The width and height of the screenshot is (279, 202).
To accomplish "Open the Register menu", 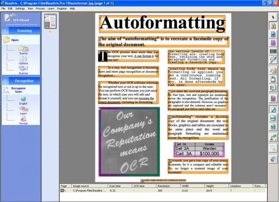I will [62, 8].
